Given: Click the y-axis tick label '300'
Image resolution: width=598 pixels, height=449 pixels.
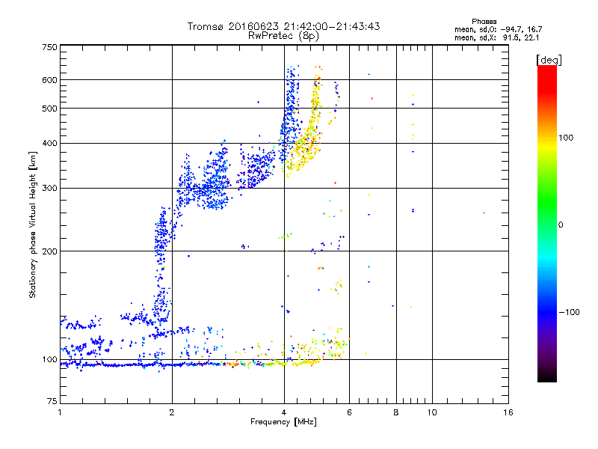Looking at the screenshot, I should tap(49, 188).
